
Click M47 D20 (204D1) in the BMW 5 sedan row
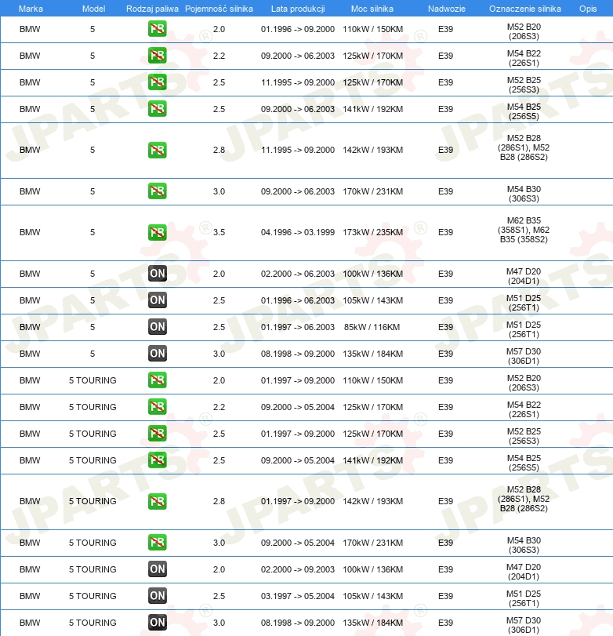tap(524, 276)
